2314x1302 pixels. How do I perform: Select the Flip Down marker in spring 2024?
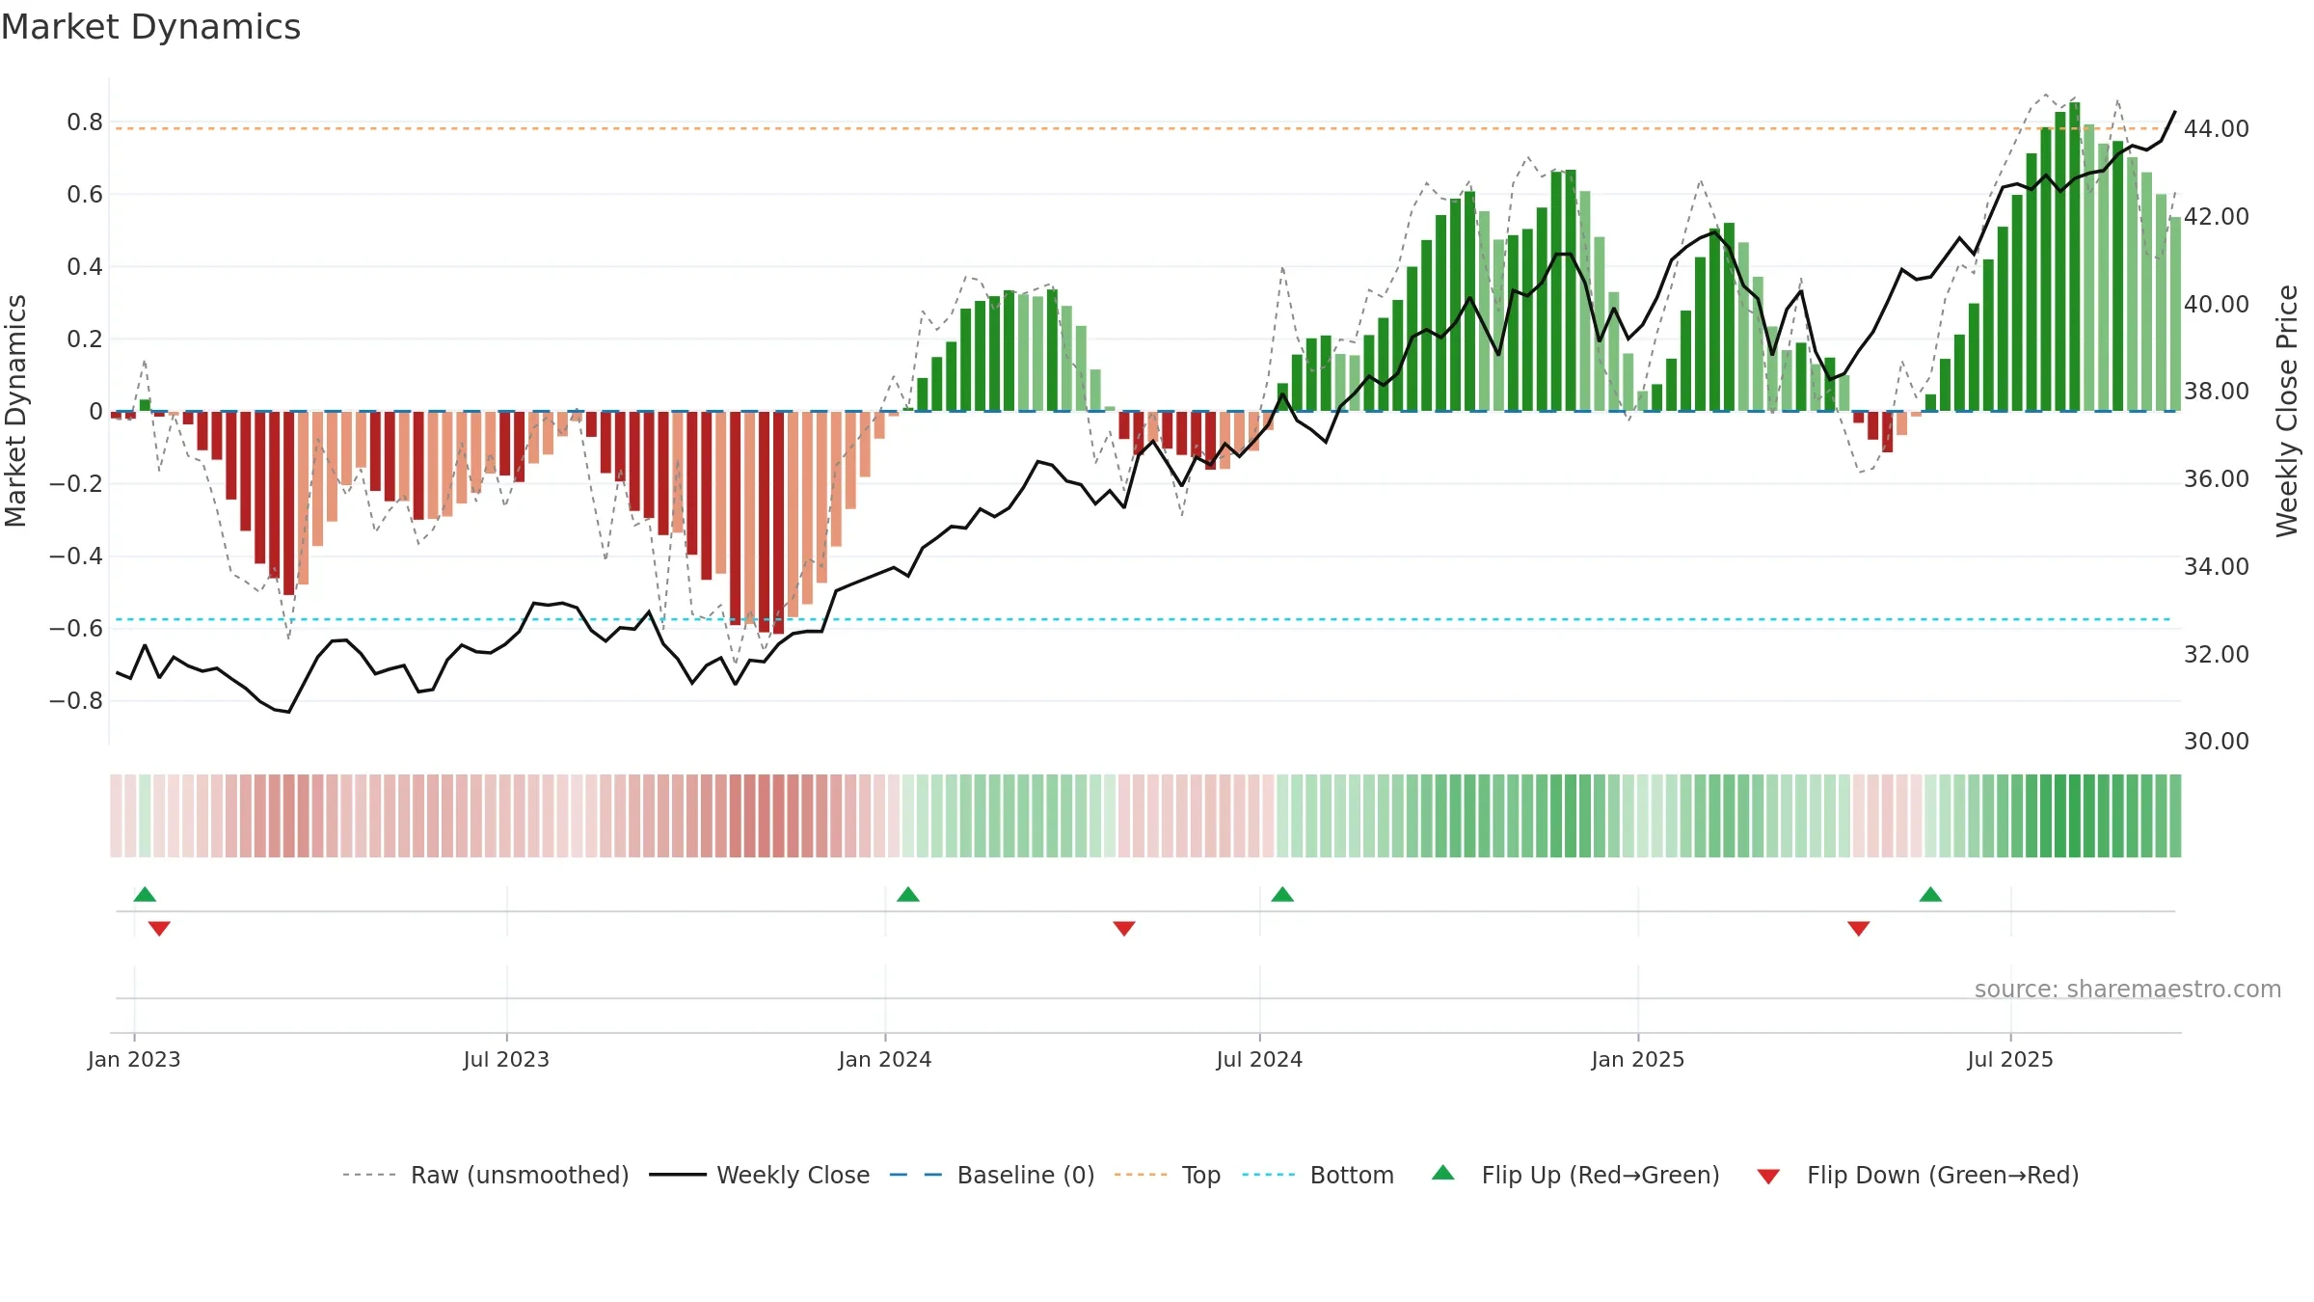click(x=1124, y=928)
